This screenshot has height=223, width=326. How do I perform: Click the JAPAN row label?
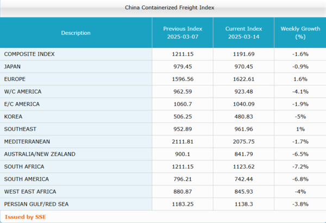coord(13,67)
